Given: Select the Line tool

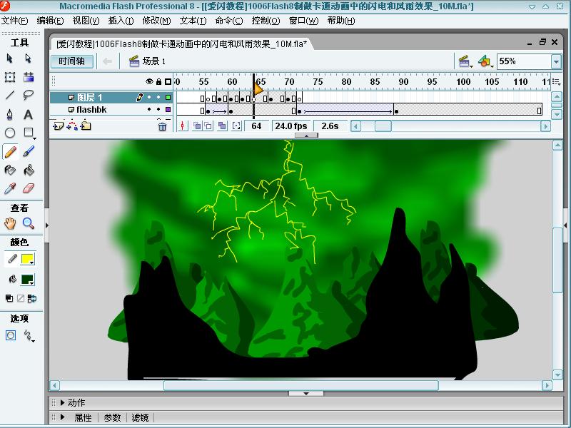Looking at the screenshot, I should tap(10, 96).
